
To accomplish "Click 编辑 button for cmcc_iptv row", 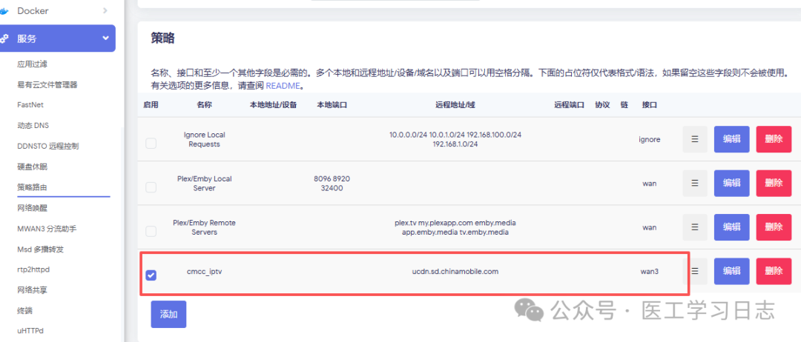I will (x=731, y=272).
